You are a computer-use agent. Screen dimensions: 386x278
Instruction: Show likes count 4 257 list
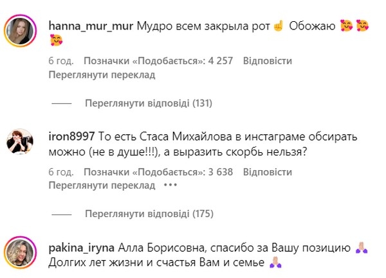[158, 60]
